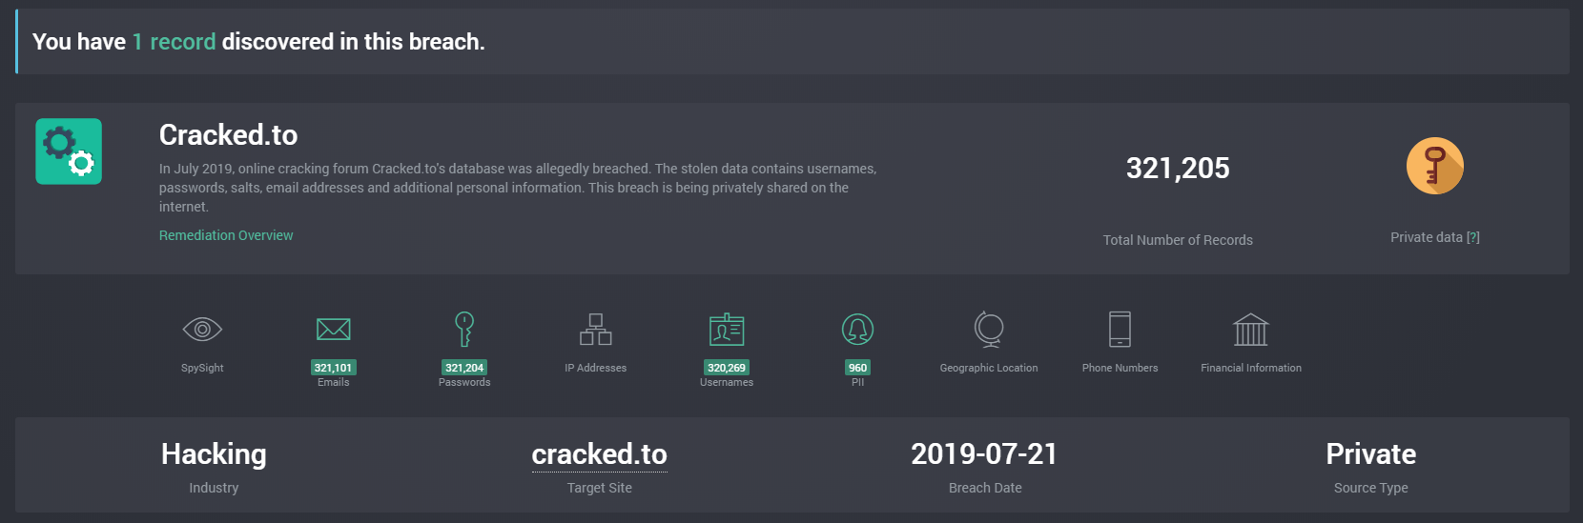Click the 321,204 passwords count badge
The height and width of the screenshot is (523, 1583).
[x=464, y=368]
